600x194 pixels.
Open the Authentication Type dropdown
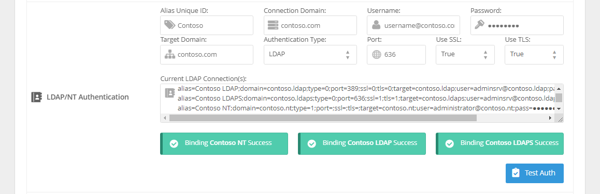[x=310, y=55]
